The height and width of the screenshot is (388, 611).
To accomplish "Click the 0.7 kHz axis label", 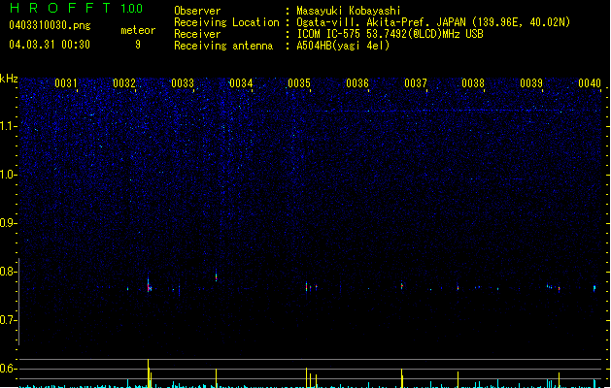I will [x=8, y=320].
